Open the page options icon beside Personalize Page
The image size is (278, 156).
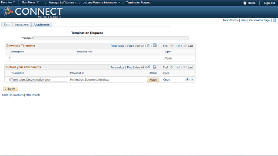coord(274,20)
